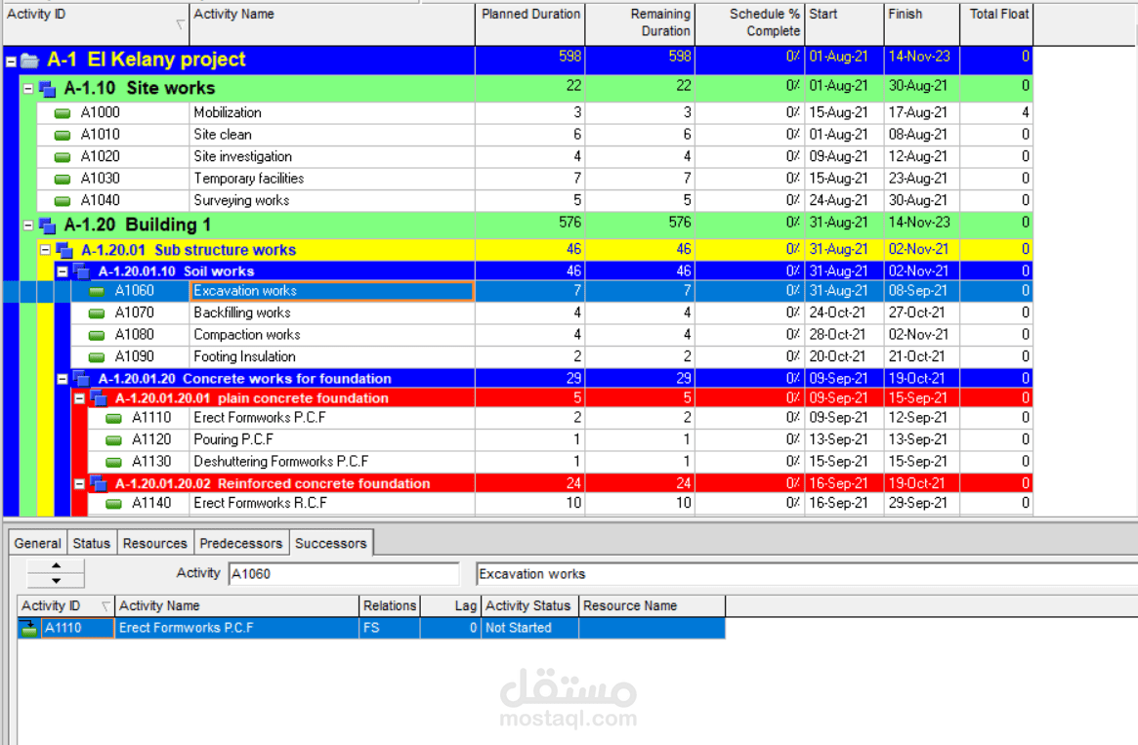Click the green activity icon for A1020
Image resolution: width=1138 pixels, height=745 pixels.
[x=63, y=156]
